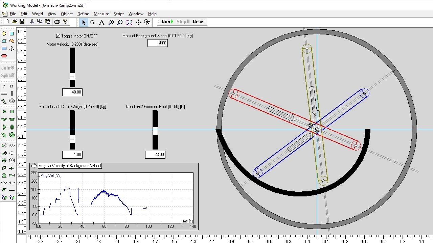Click the Reset button

[x=199, y=22]
